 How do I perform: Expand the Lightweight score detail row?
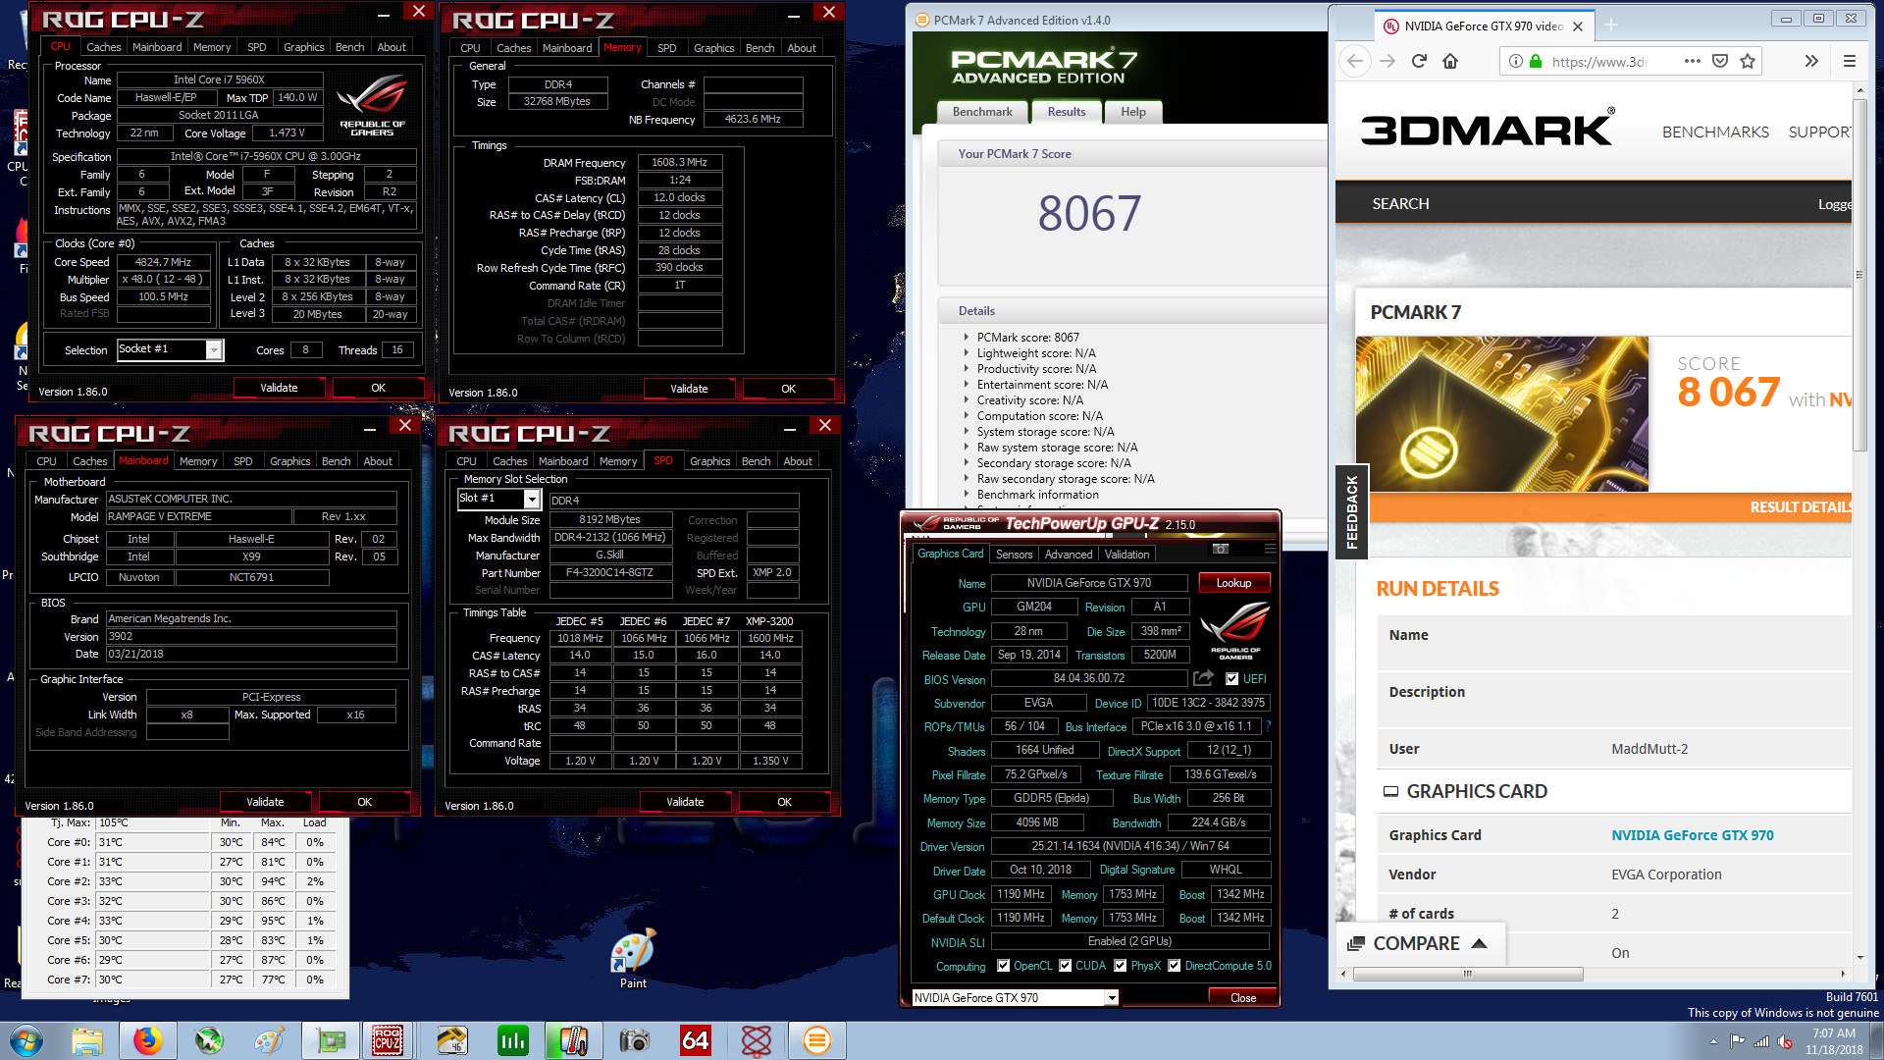pos(967,353)
